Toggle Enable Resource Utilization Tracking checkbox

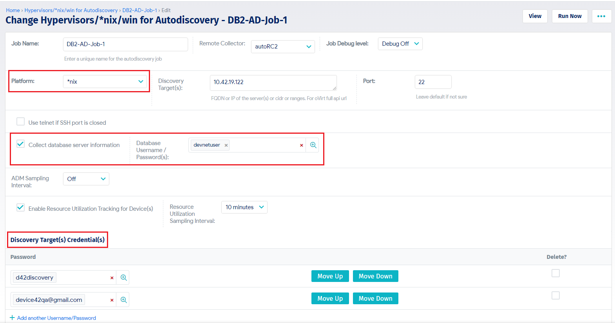[x=20, y=208]
